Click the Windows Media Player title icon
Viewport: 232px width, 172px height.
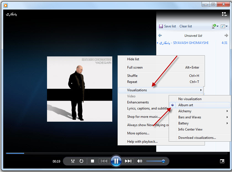coord(6,6)
